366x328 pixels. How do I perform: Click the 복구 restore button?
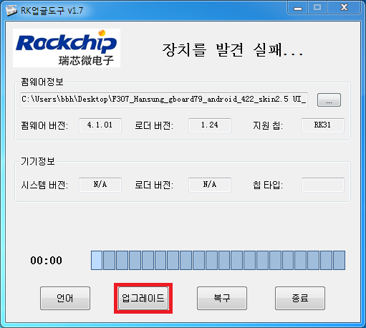click(222, 298)
